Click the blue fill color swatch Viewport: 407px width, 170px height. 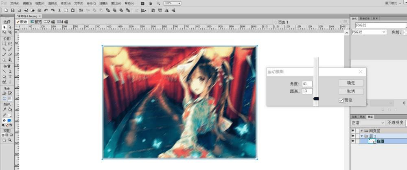(10, 121)
